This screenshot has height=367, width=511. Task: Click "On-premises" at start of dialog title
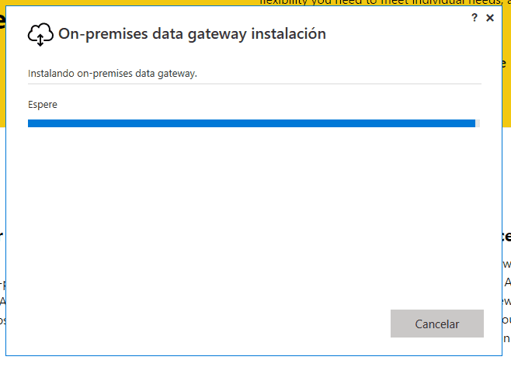(x=103, y=34)
